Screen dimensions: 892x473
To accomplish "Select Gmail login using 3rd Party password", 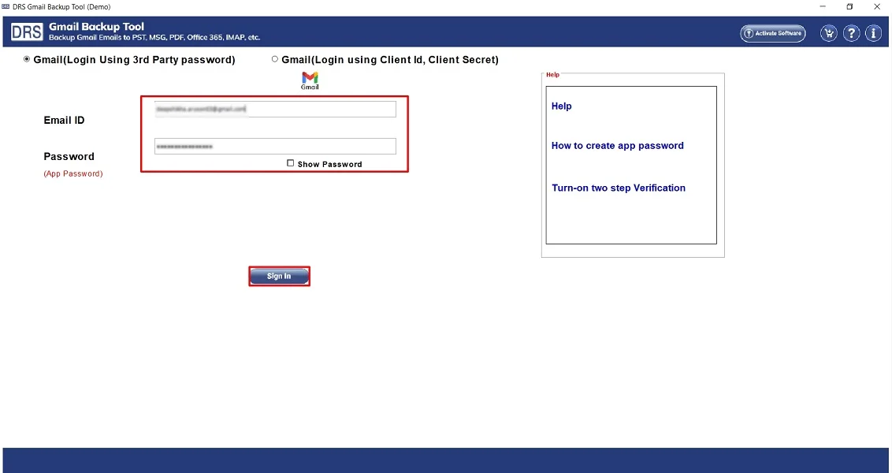I will point(27,59).
